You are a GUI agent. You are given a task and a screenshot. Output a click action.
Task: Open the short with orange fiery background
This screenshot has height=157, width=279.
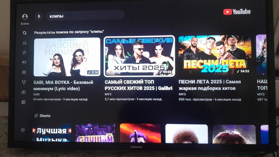click(x=140, y=133)
